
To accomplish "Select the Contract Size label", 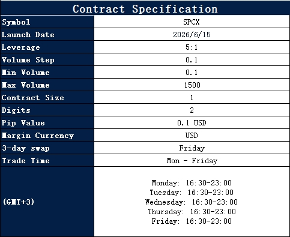I will tap(33, 98).
